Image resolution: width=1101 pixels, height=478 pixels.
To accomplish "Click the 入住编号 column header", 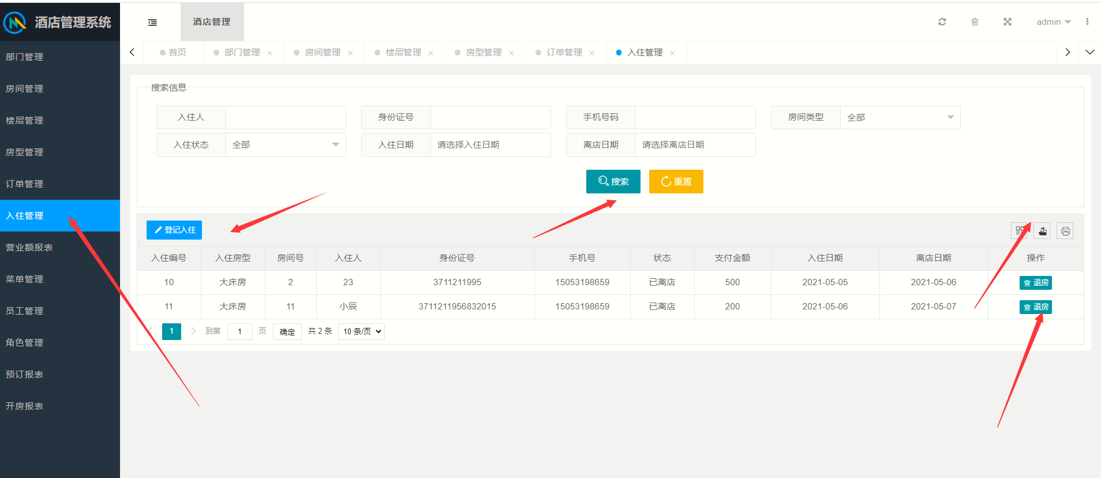I will click(169, 258).
